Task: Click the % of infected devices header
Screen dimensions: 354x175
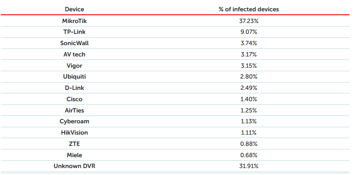Action: coord(249,9)
